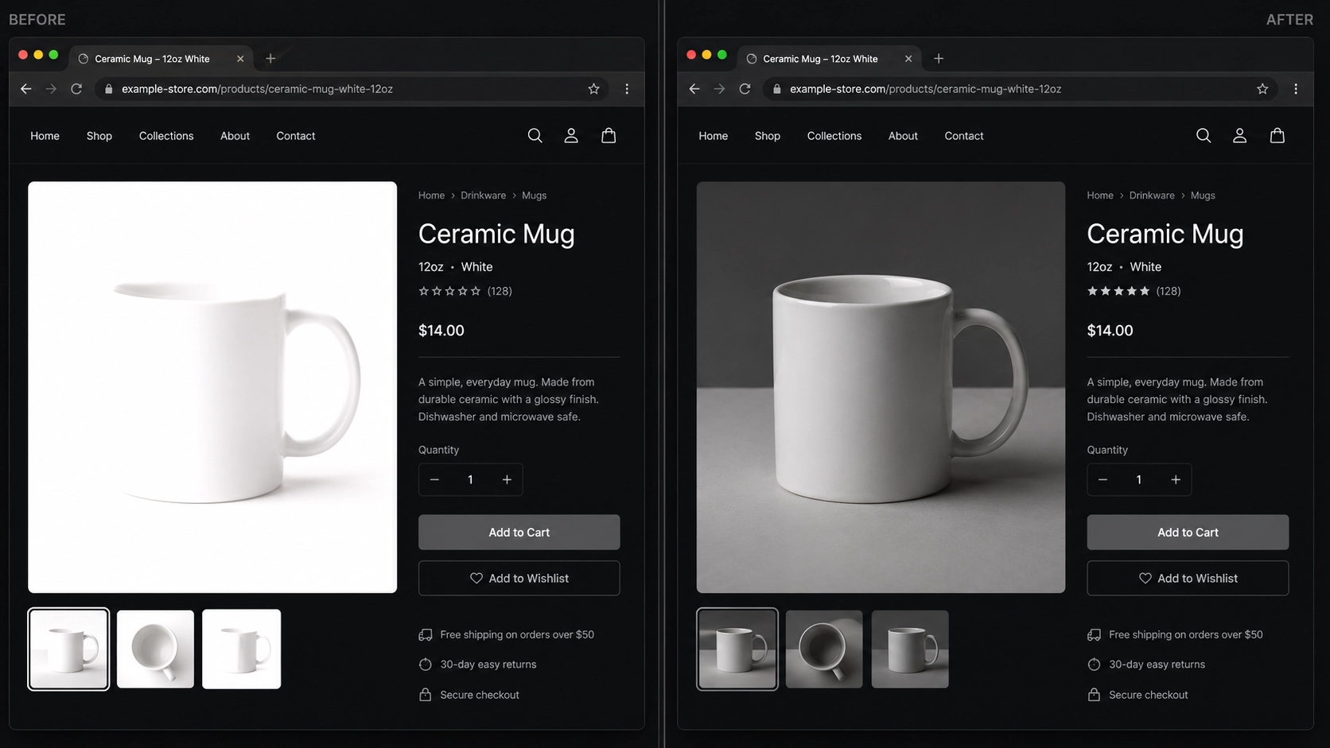Select third mug thumbnail in AFTER window
This screenshot has height=748, width=1330.
[910, 649]
